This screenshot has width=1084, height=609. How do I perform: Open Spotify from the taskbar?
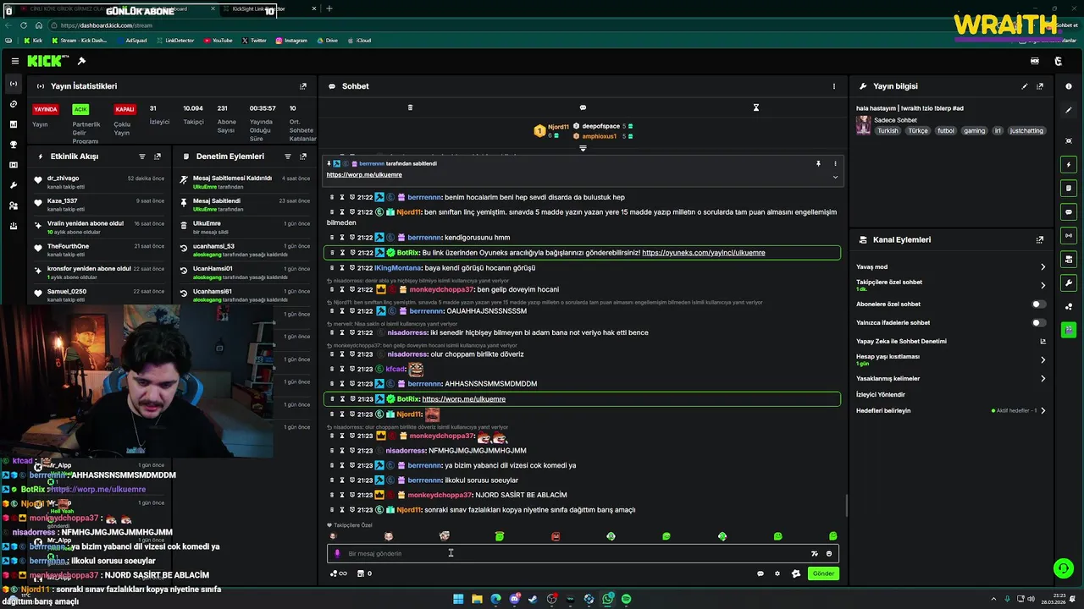click(x=626, y=599)
